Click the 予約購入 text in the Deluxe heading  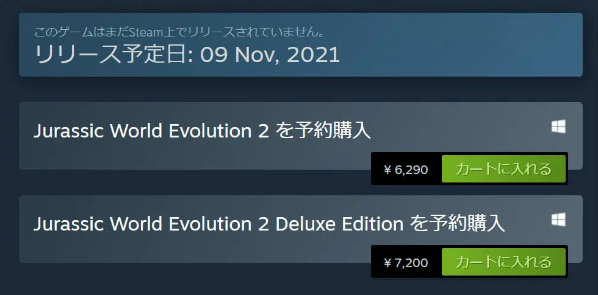pyautogui.click(x=468, y=224)
